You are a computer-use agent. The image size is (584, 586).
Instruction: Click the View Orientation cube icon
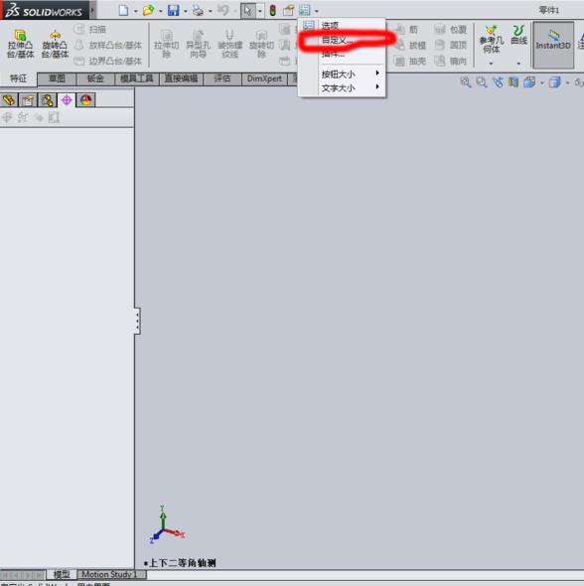(529, 81)
